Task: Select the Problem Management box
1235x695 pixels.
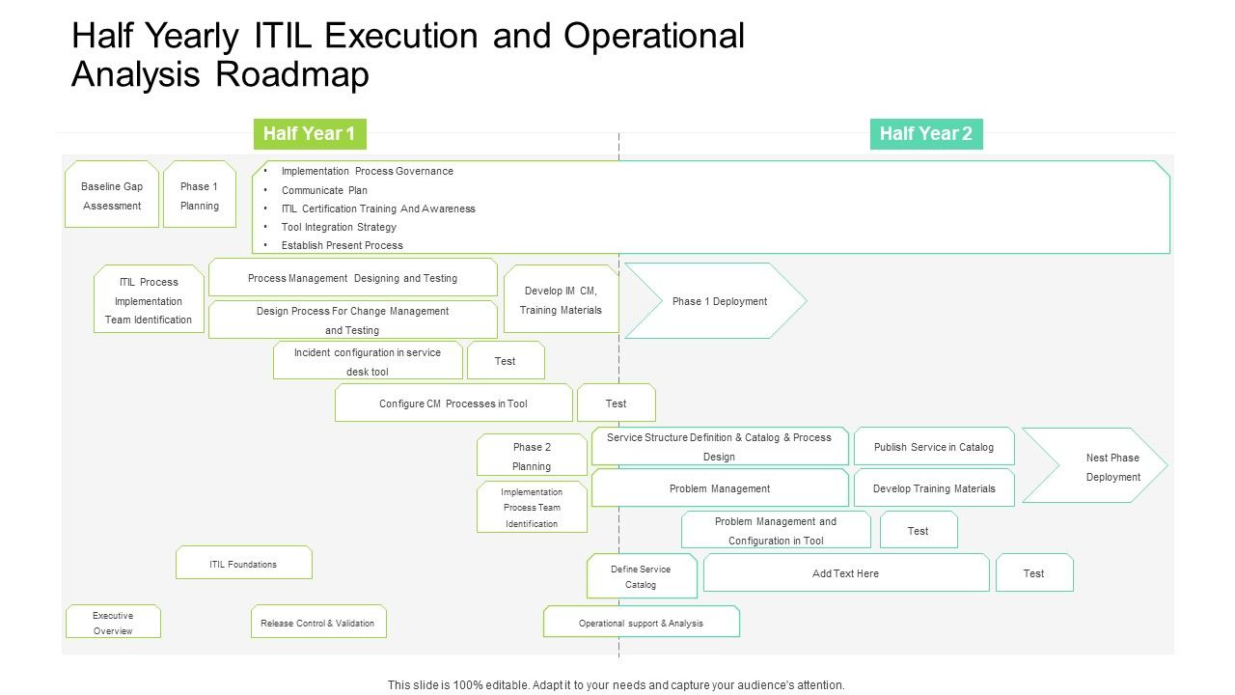Action: coord(720,488)
